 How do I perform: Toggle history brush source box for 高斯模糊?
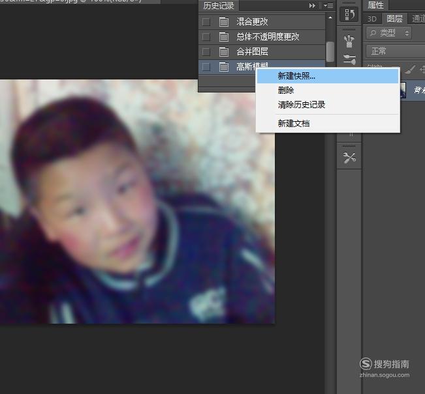(x=206, y=66)
